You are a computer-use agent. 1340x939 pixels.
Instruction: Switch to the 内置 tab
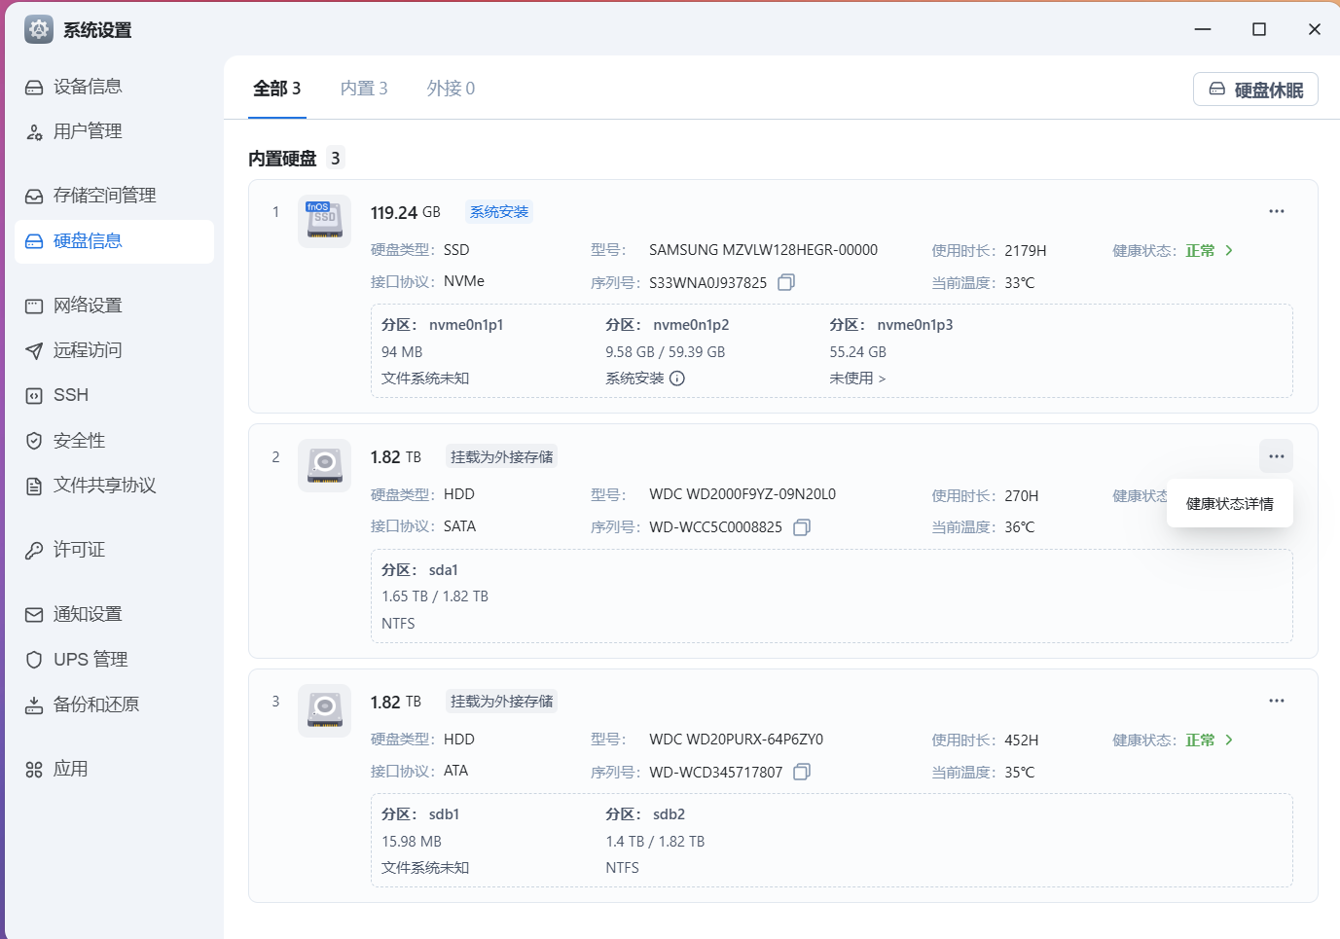point(364,88)
